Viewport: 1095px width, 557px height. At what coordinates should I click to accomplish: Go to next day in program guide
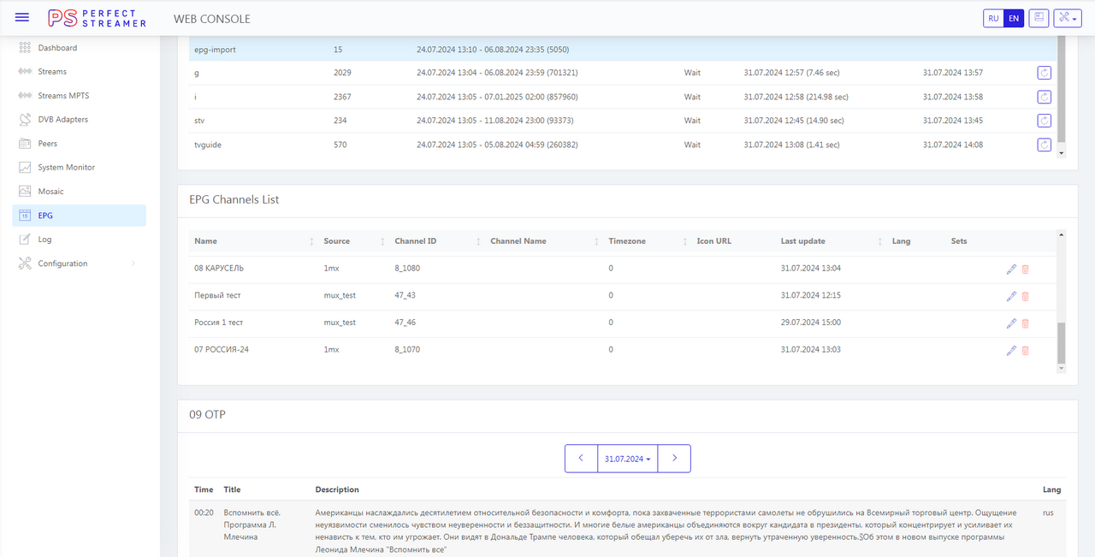coord(675,459)
